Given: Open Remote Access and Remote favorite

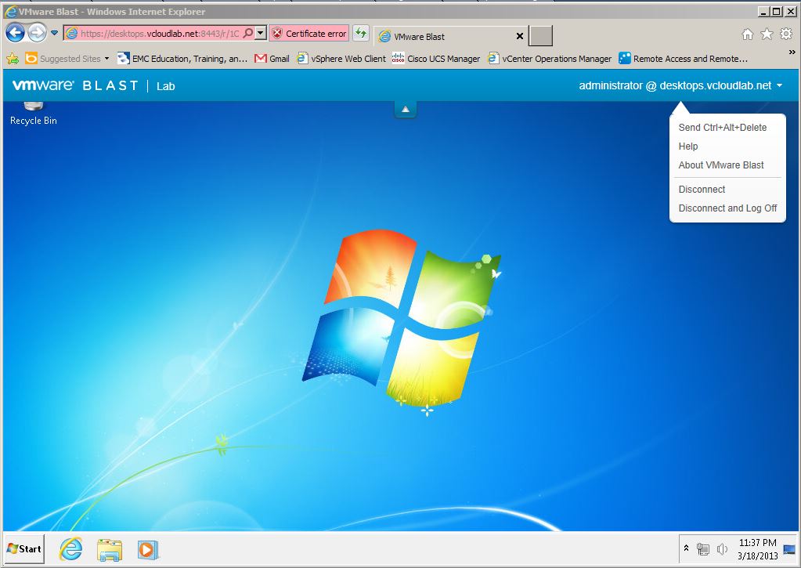Looking at the screenshot, I should 684,59.
